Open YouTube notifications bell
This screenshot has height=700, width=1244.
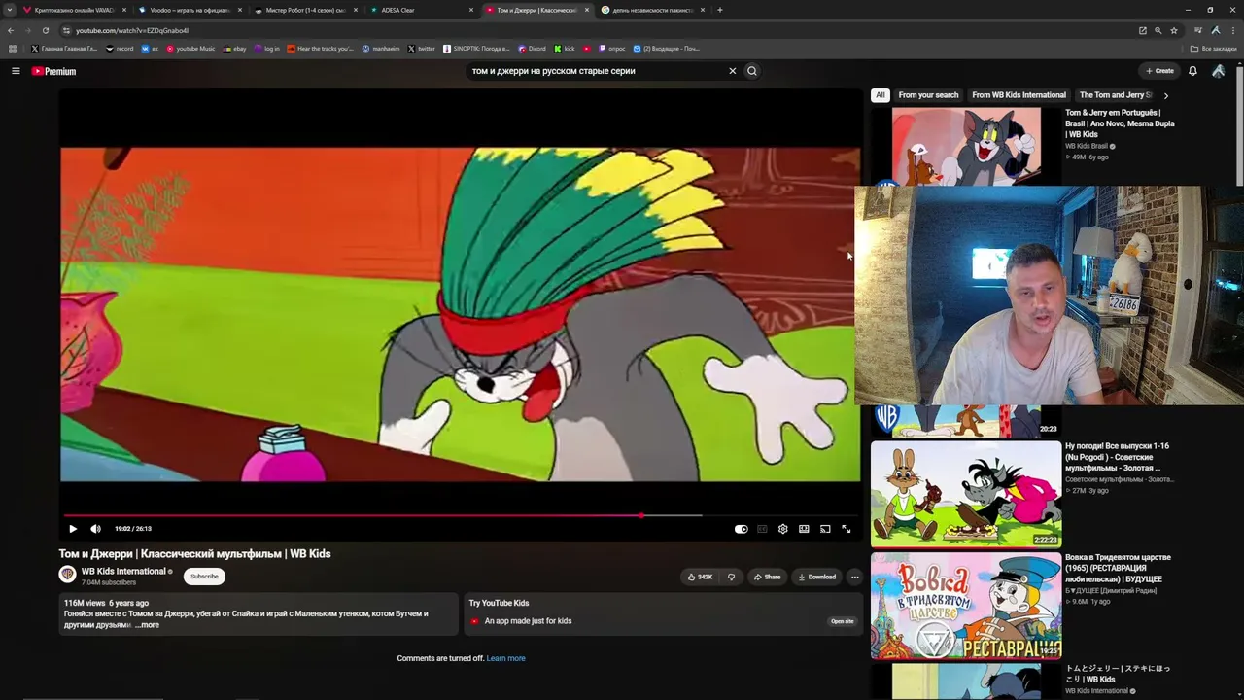pyautogui.click(x=1192, y=71)
